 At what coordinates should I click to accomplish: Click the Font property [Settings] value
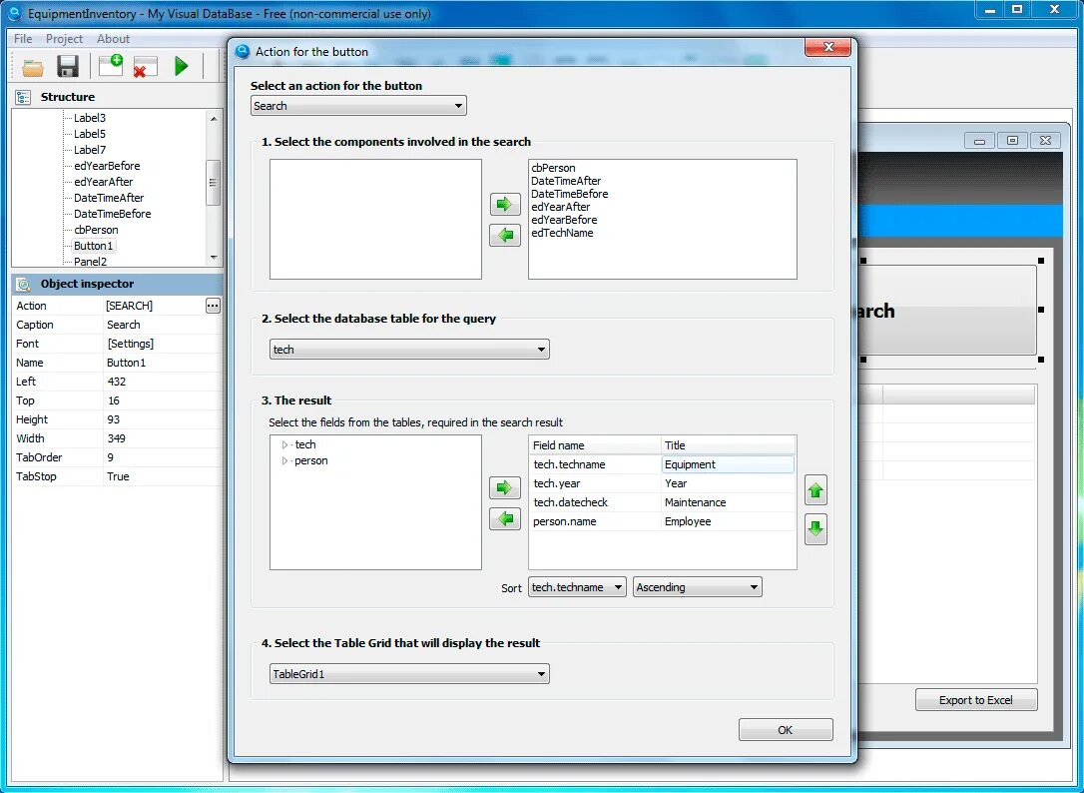pyautogui.click(x=162, y=344)
